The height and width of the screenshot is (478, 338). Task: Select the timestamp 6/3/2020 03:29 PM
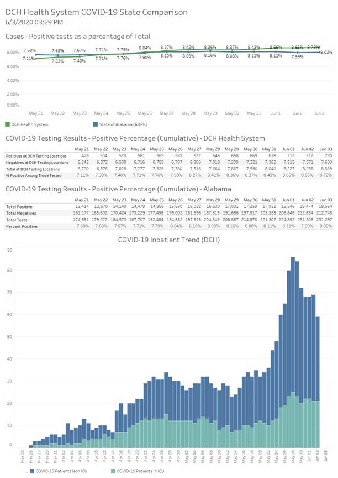34,22
